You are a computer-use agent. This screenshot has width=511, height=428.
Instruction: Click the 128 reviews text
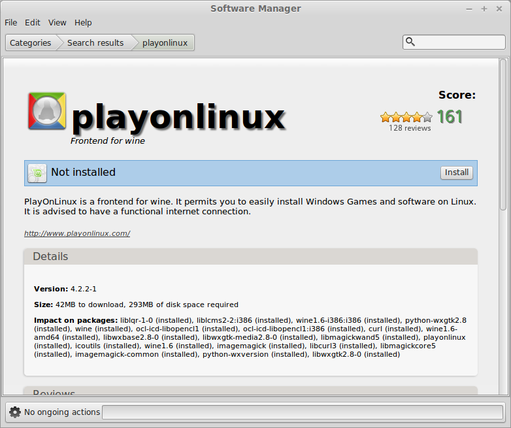(410, 128)
